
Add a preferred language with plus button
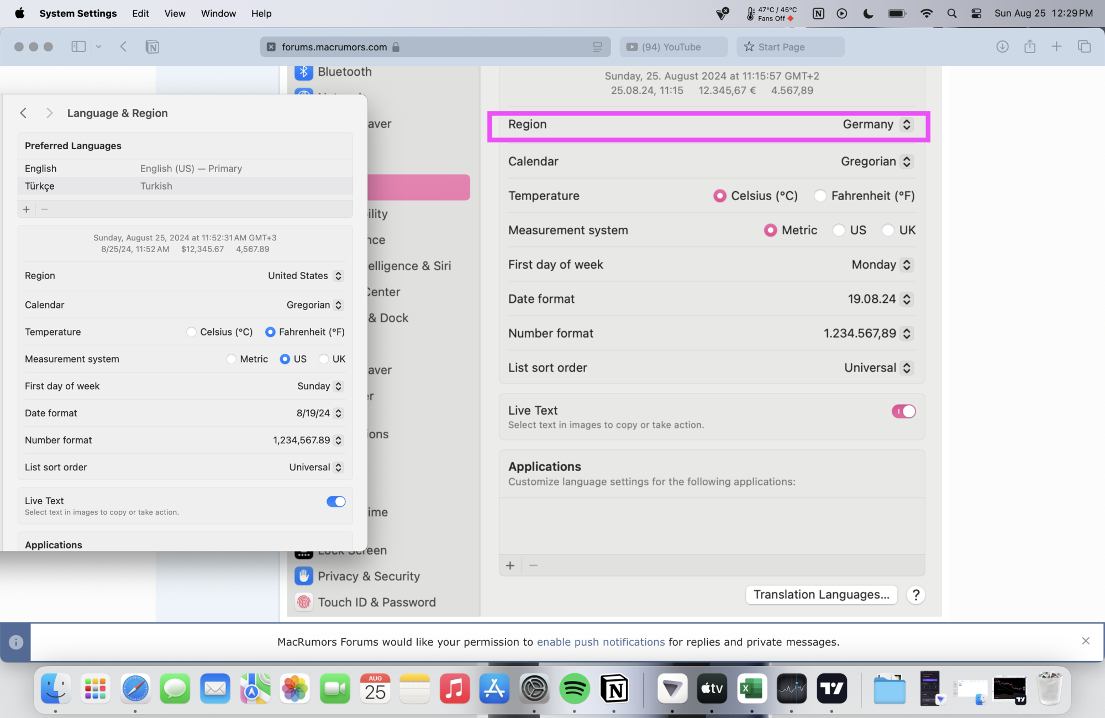point(27,209)
